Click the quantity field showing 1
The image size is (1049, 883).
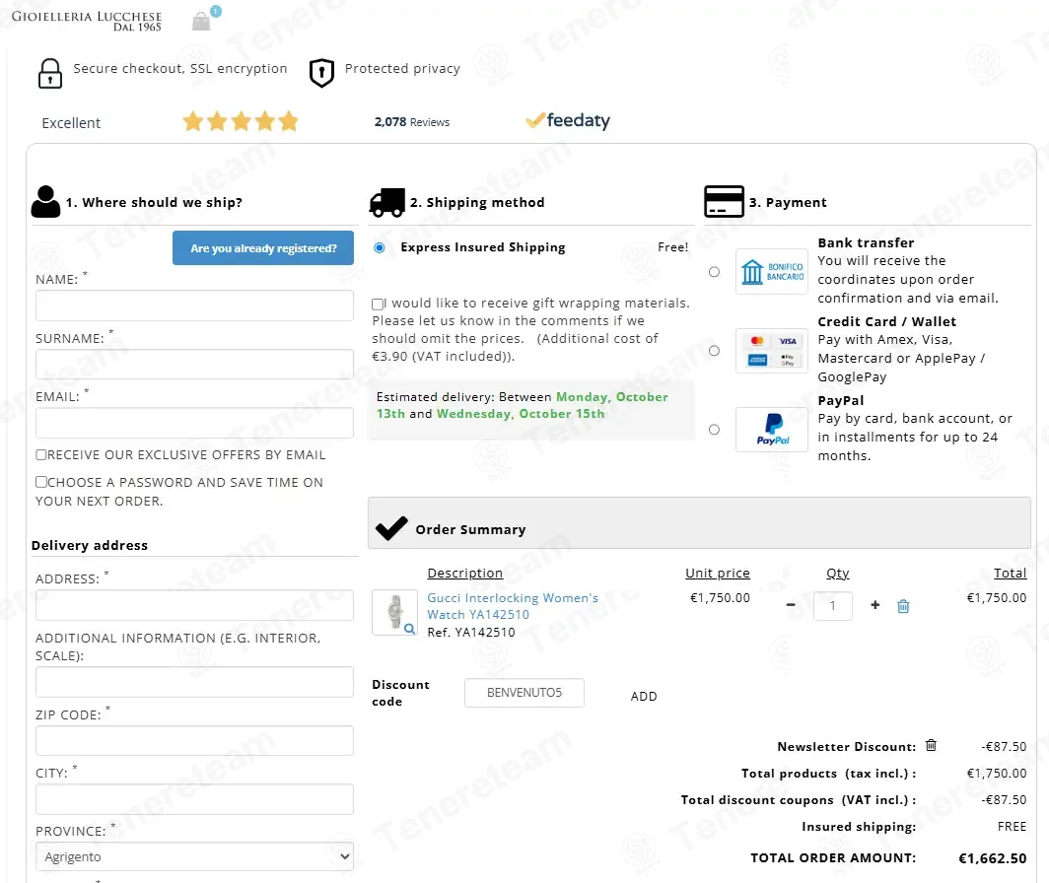833,606
